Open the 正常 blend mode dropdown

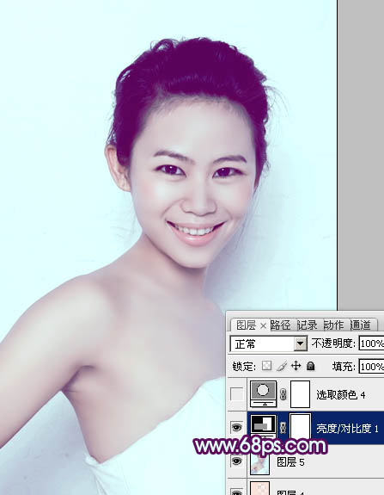point(269,343)
